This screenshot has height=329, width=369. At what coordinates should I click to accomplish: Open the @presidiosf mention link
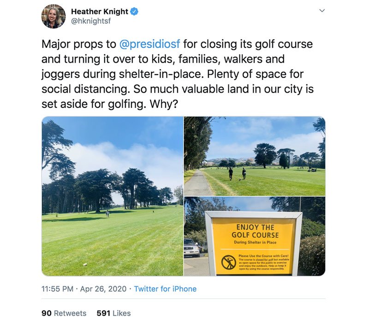pyautogui.click(x=151, y=45)
